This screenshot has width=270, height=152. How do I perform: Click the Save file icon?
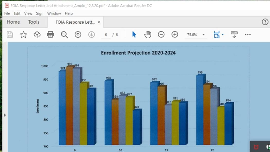(10, 34)
